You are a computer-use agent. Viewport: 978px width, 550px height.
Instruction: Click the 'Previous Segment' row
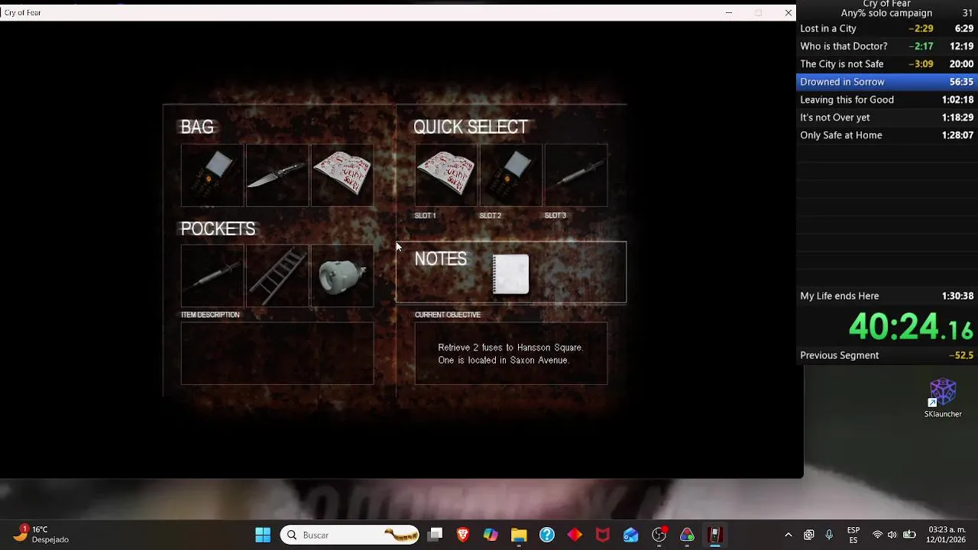coord(887,355)
